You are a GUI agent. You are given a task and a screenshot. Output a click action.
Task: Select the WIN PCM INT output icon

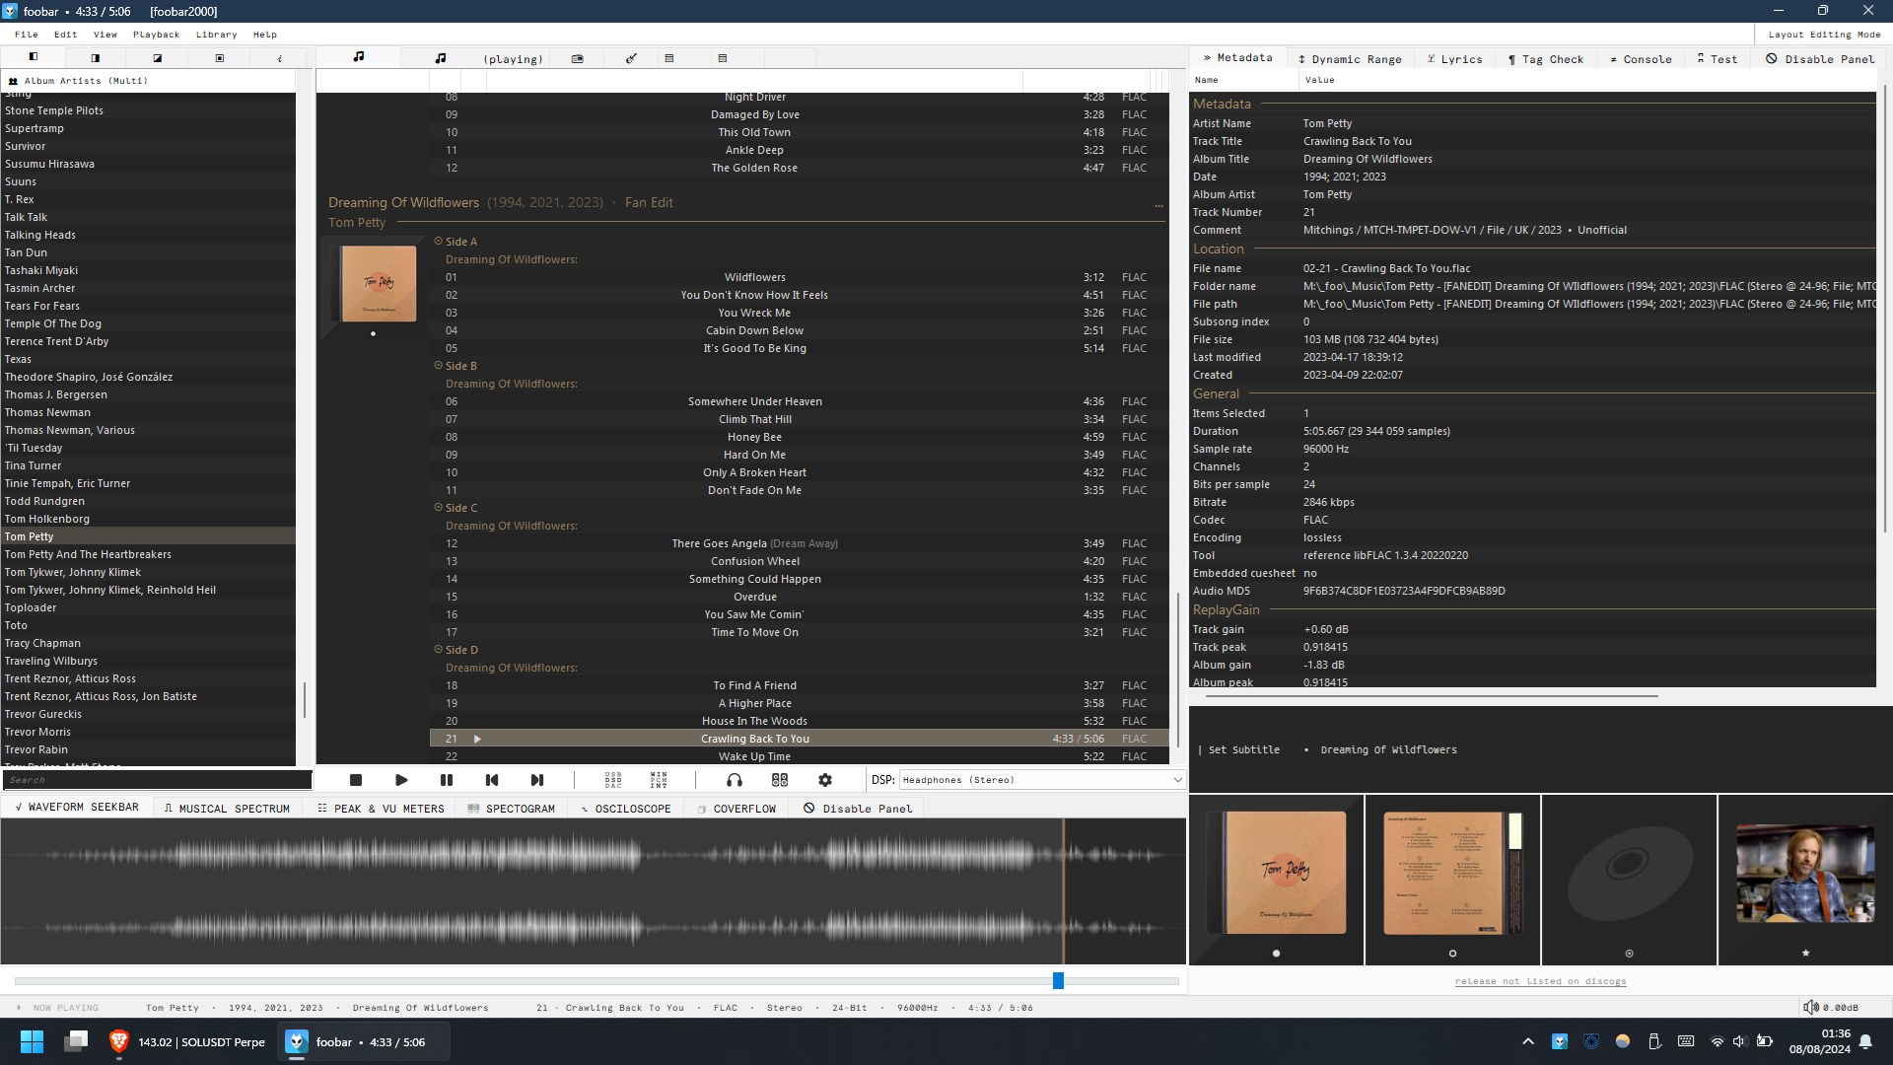659,780
